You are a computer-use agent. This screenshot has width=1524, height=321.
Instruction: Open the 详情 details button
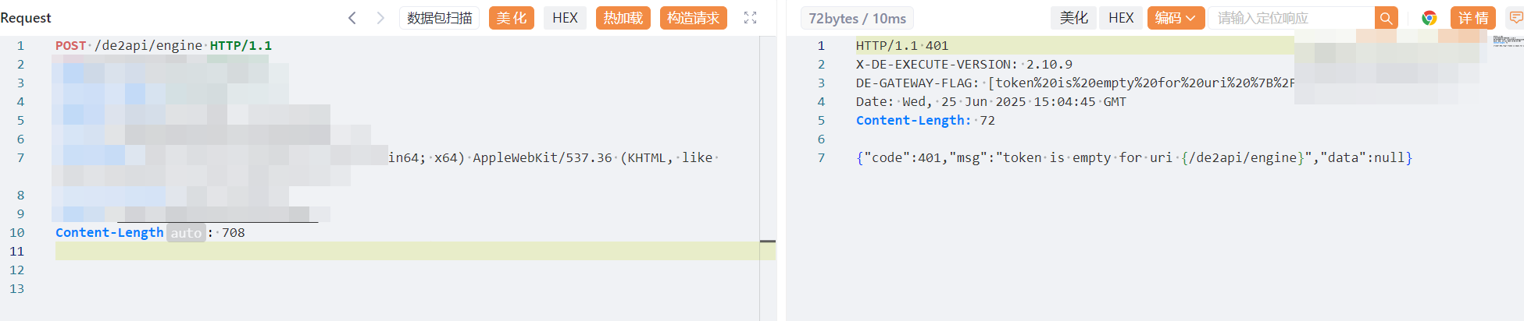(1472, 18)
